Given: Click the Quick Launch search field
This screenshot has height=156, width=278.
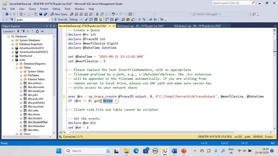Looking at the screenshot, I should [233, 3].
